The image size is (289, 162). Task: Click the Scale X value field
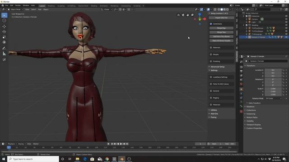[273, 89]
